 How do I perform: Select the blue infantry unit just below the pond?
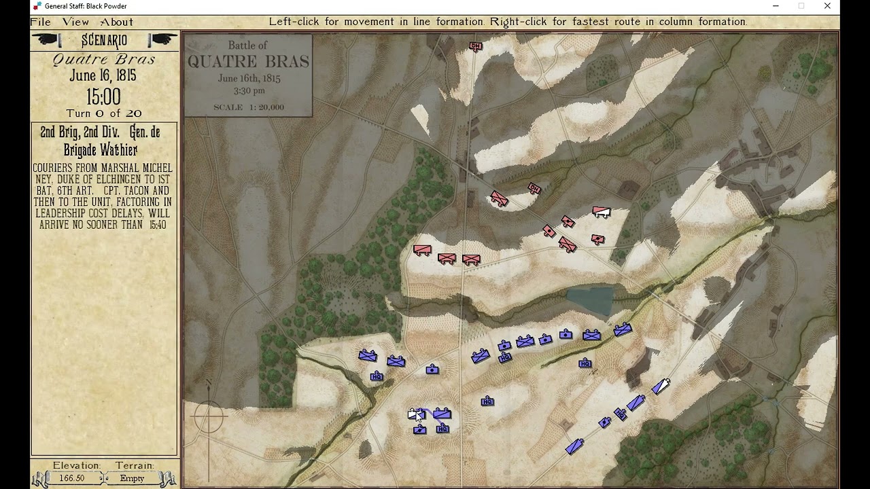[592, 335]
